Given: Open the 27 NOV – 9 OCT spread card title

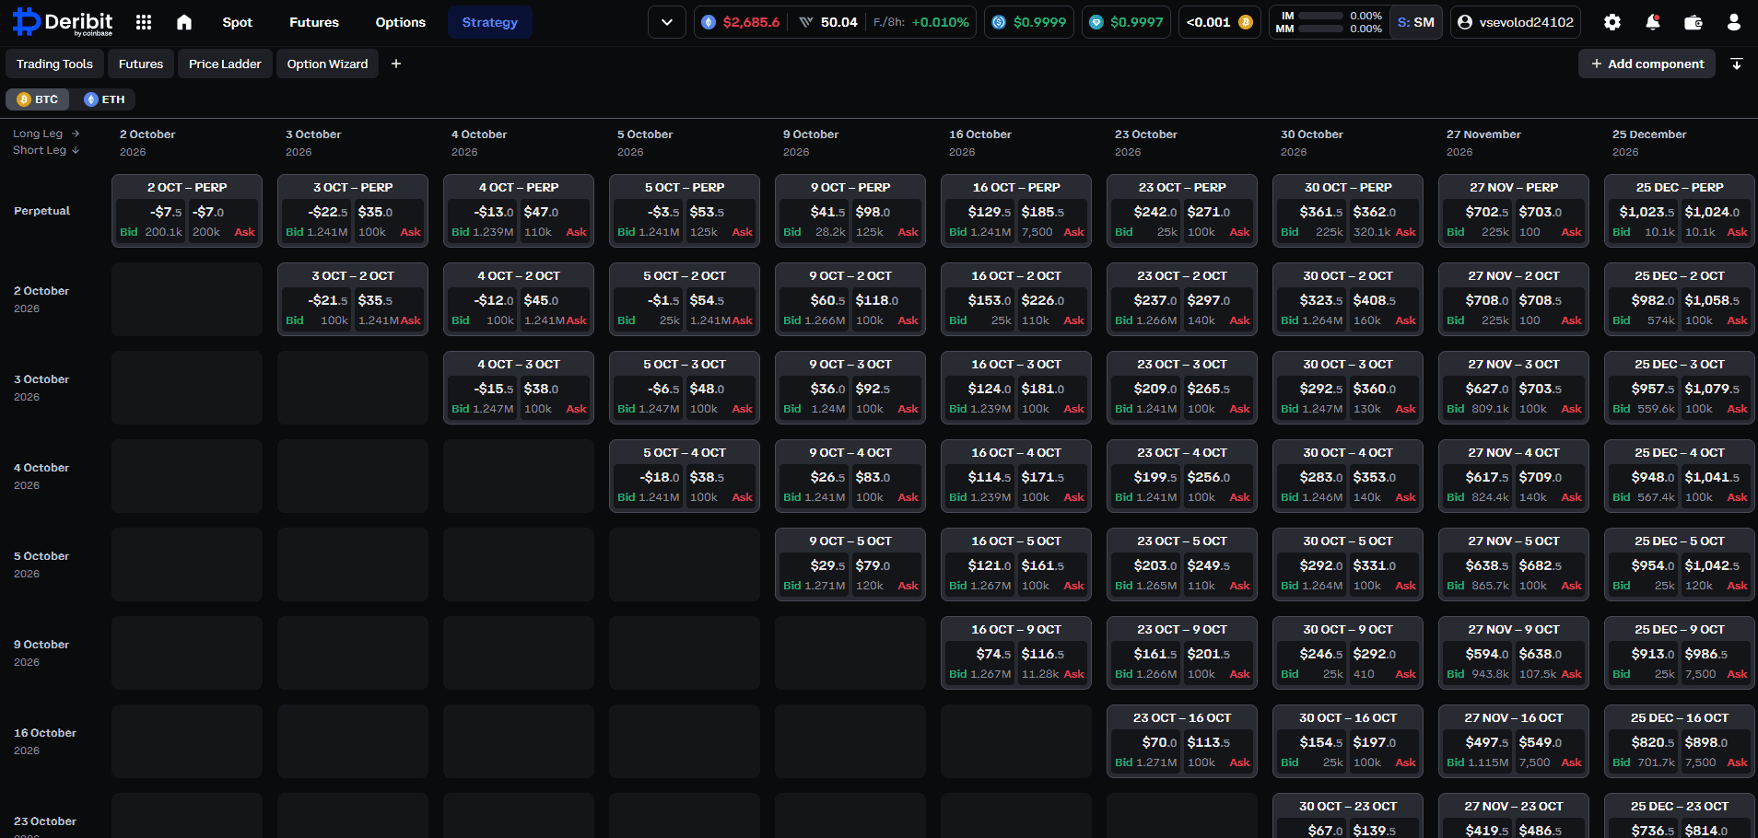Looking at the screenshot, I should pyautogui.click(x=1514, y=629).
